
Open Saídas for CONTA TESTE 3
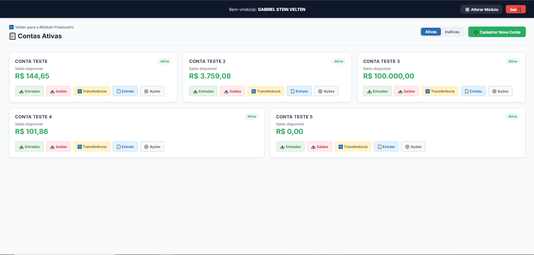[x=406, y=91]
